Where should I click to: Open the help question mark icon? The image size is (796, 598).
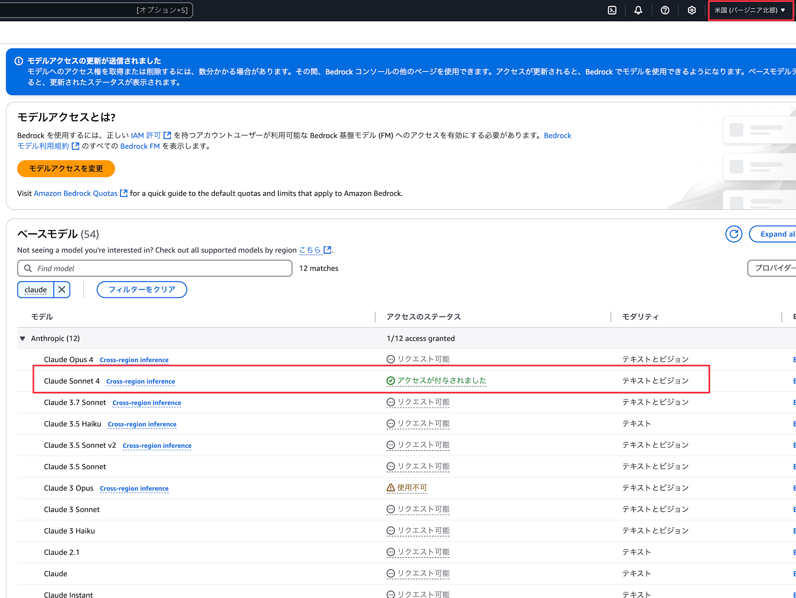665,10
